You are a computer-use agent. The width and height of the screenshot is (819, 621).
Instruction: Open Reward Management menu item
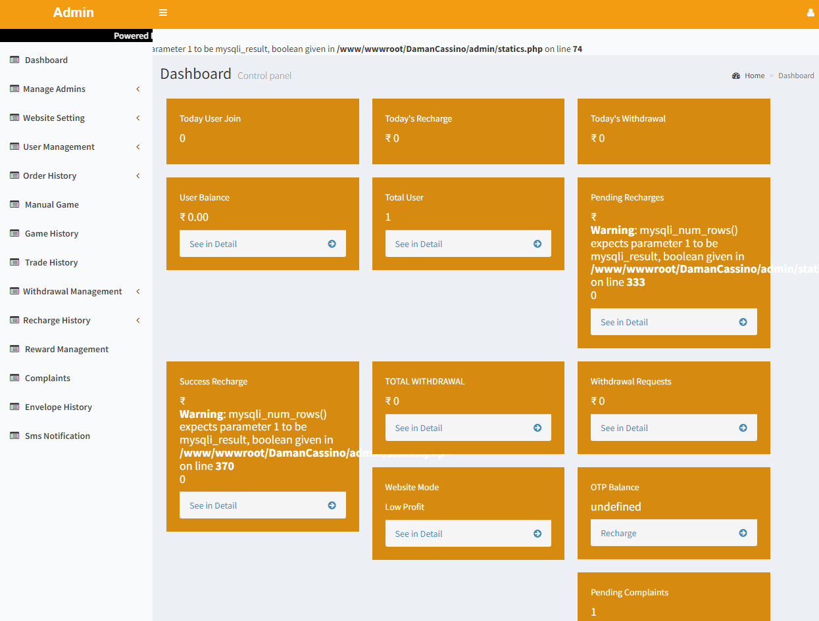coord(66,349)
